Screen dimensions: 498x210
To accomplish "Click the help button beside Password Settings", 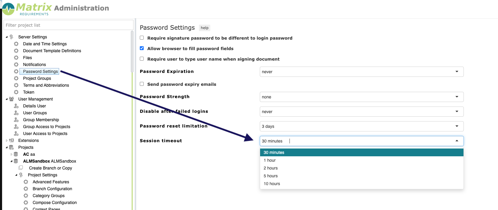I will pyautogui.click(x=205, y=28).
